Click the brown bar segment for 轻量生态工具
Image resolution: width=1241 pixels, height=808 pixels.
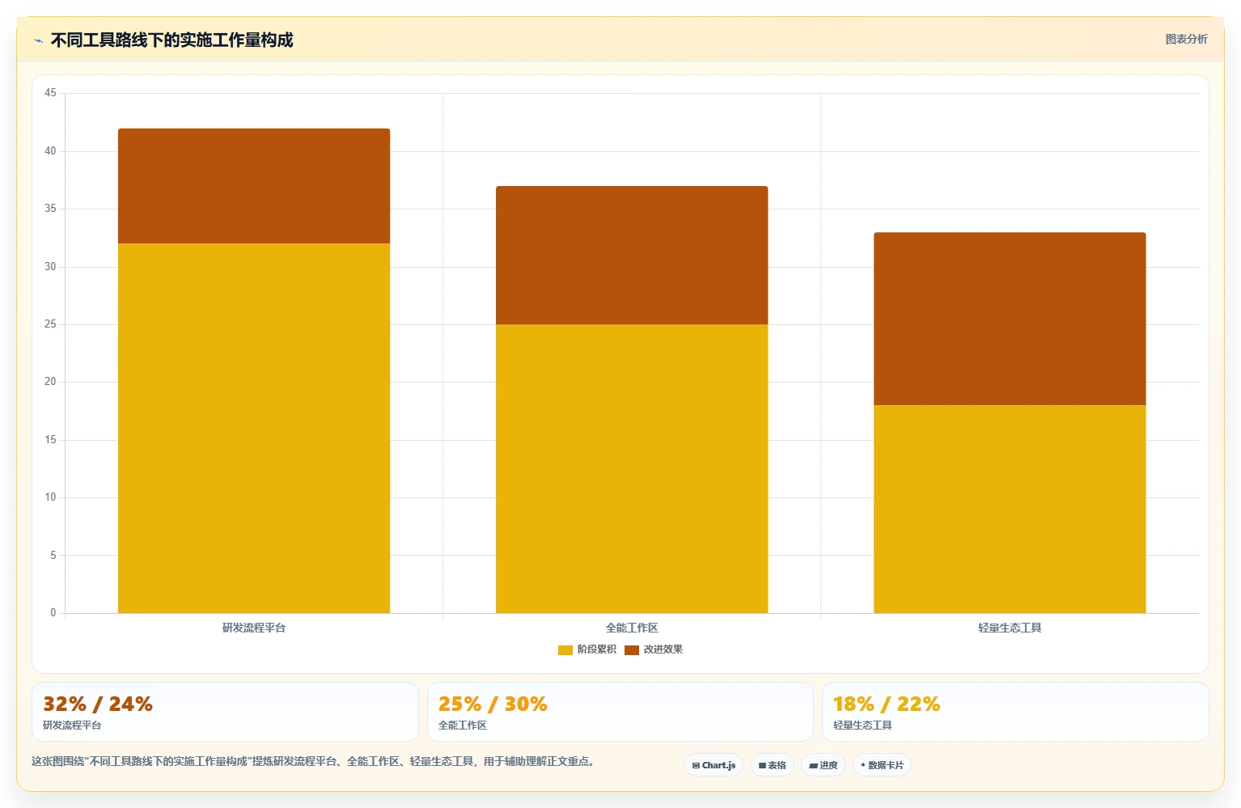point(1010,319)
